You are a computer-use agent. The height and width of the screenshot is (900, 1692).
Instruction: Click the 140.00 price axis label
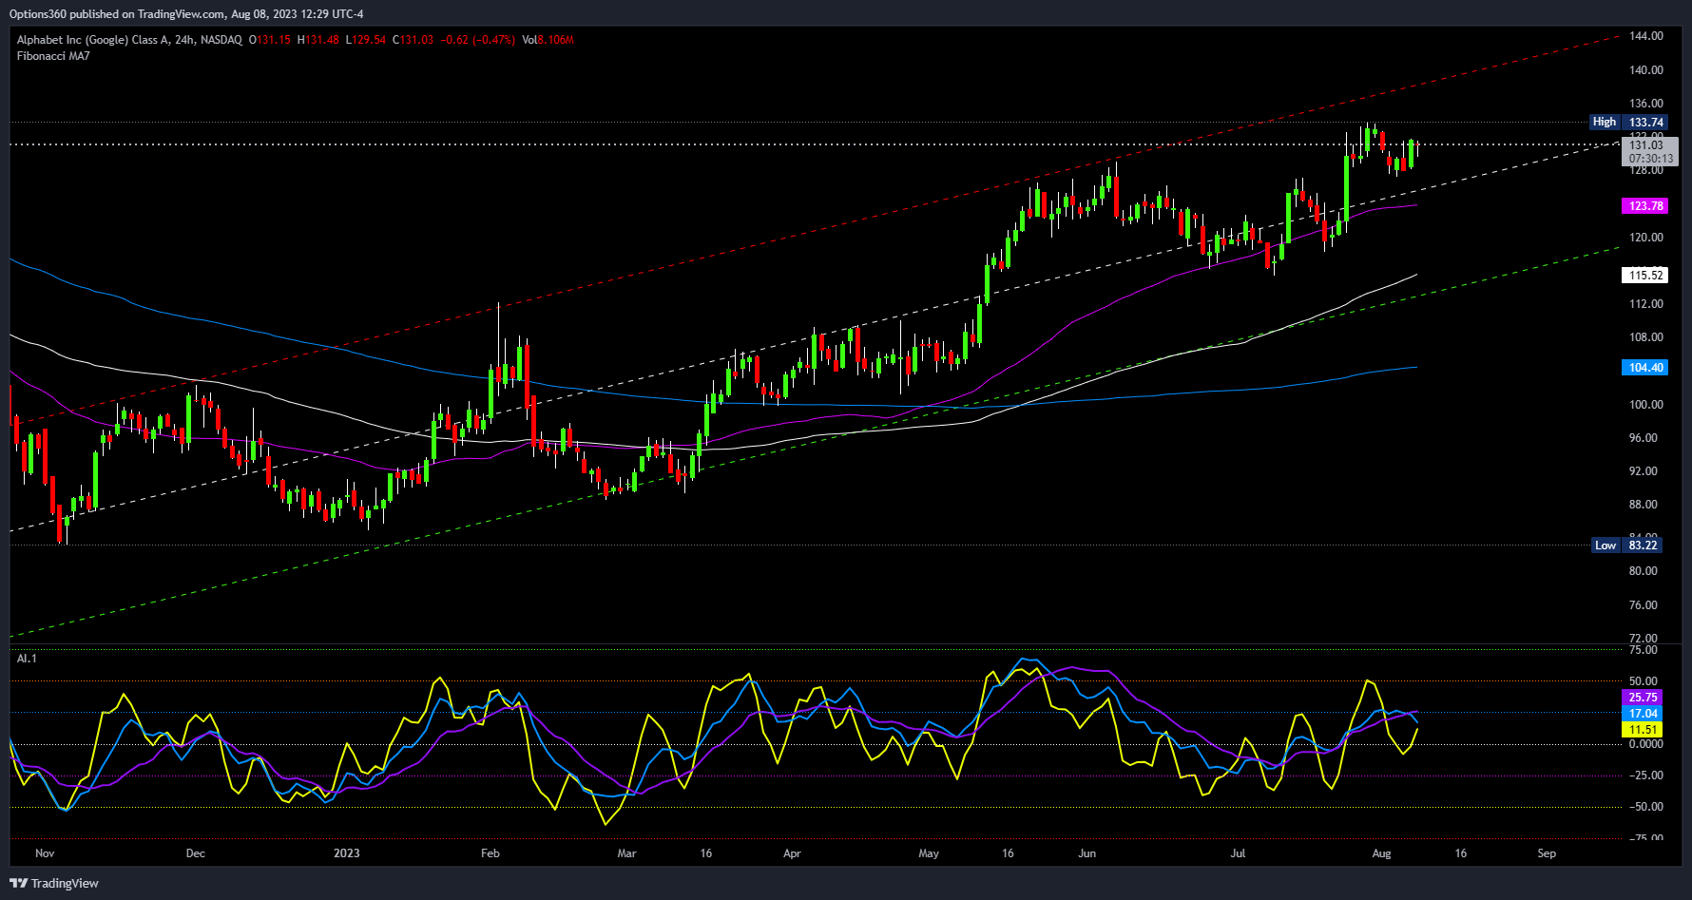[1645, 70]
